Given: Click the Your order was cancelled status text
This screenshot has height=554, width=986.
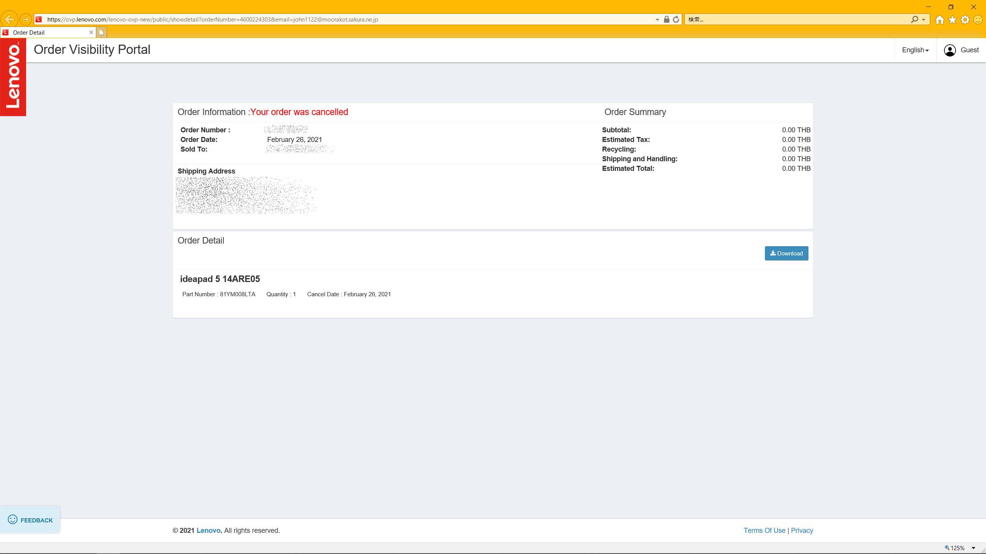Looking at the screenshot, I should point(299,112).
